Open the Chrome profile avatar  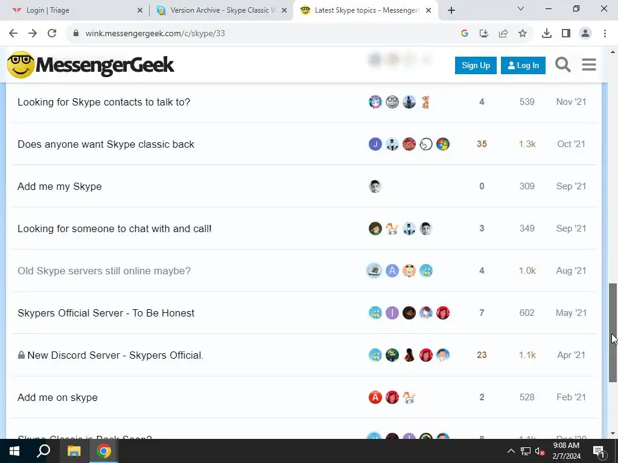tap(585, 34)
